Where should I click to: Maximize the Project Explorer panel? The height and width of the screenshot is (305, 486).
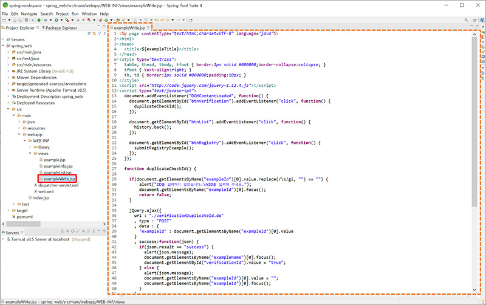tap(104, 26)
